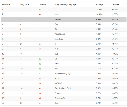This screenshot has width=127, height=107.
Task: Click the double green arrow beside Swift
Action: click(40, 64)
